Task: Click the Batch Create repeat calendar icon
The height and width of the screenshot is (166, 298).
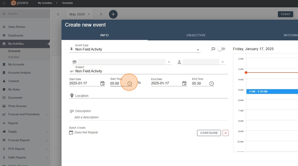Action: click(71, 133)
